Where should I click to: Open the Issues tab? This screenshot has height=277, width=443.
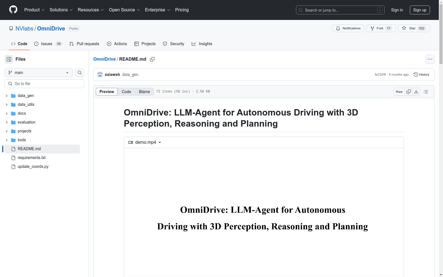coord(46,43)
